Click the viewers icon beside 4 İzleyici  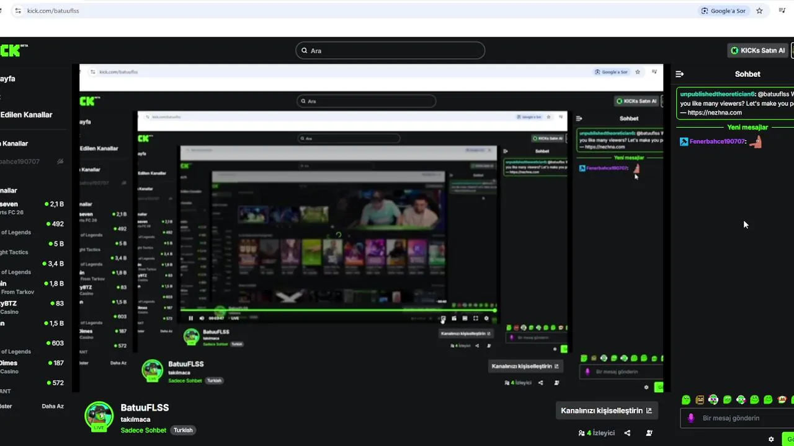point(581,433)
